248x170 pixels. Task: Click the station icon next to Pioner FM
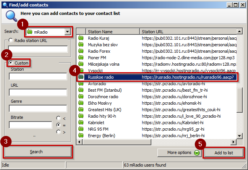[x=81, y=58]
